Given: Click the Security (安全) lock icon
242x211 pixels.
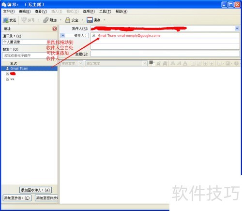Looking at the screenshot, I should click(x=68, y=20).
